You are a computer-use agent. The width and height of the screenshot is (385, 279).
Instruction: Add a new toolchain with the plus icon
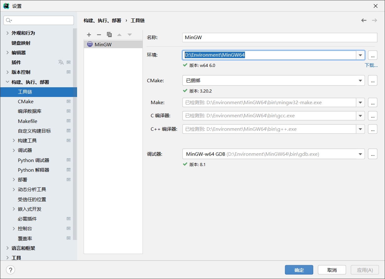[x=89, y=34]
